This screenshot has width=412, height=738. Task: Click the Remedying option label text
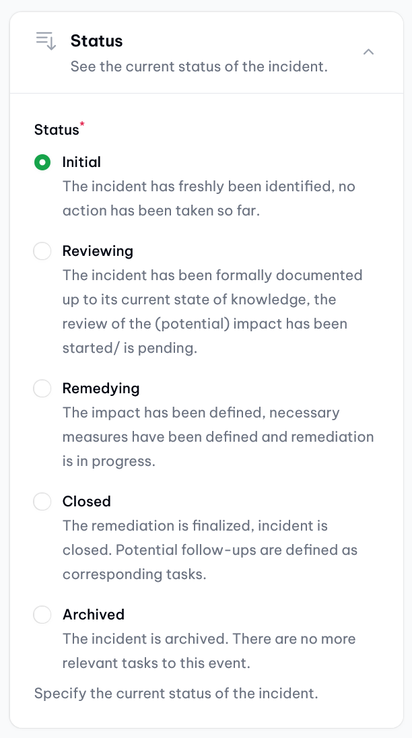101,389
